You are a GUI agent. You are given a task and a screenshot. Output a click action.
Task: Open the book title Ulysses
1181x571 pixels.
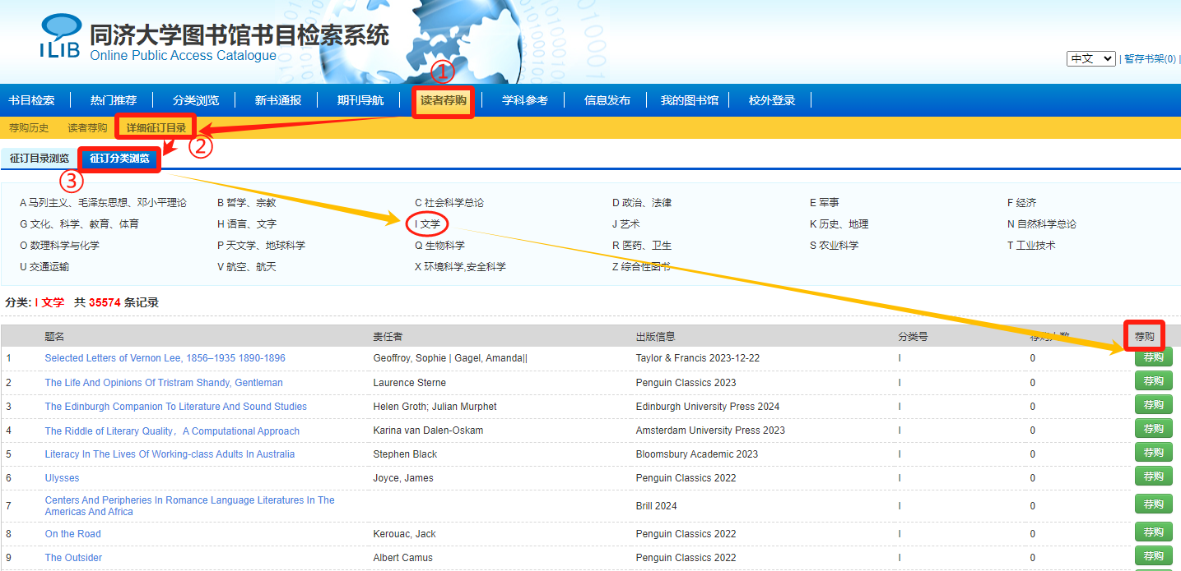coord(62,478)
